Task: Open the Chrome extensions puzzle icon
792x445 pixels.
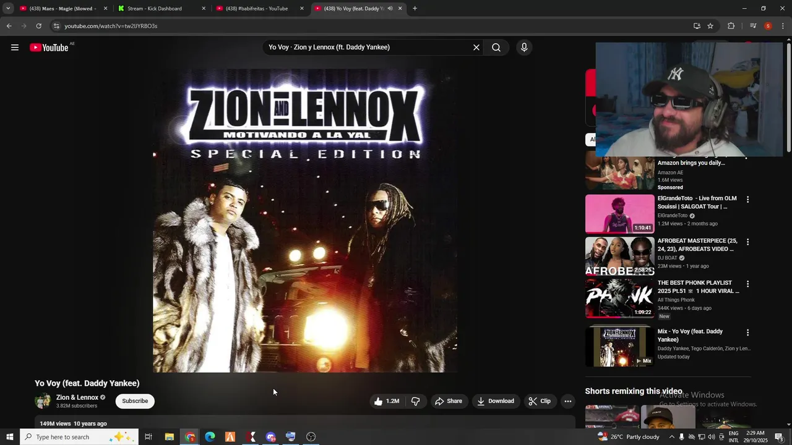Action: 731,26
